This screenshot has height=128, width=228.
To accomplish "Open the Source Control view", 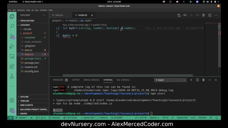I will [12, 36].
